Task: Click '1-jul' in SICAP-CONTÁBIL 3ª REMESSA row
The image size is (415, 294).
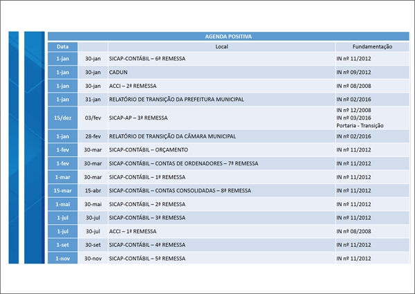Action: (62, 218)
